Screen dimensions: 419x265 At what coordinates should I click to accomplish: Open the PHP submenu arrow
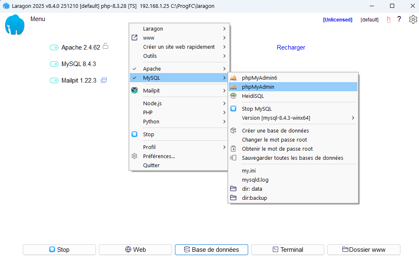224,112
